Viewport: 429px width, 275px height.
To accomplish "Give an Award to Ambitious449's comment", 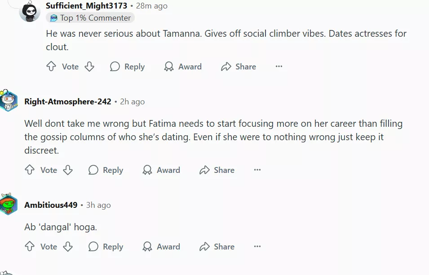I will coord(162,247).
